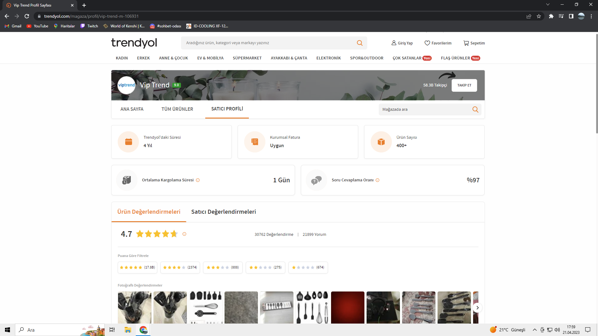Open the first photo review thumbnail
The height and width of the screenshot is (336, 598).
pos(135,307)
